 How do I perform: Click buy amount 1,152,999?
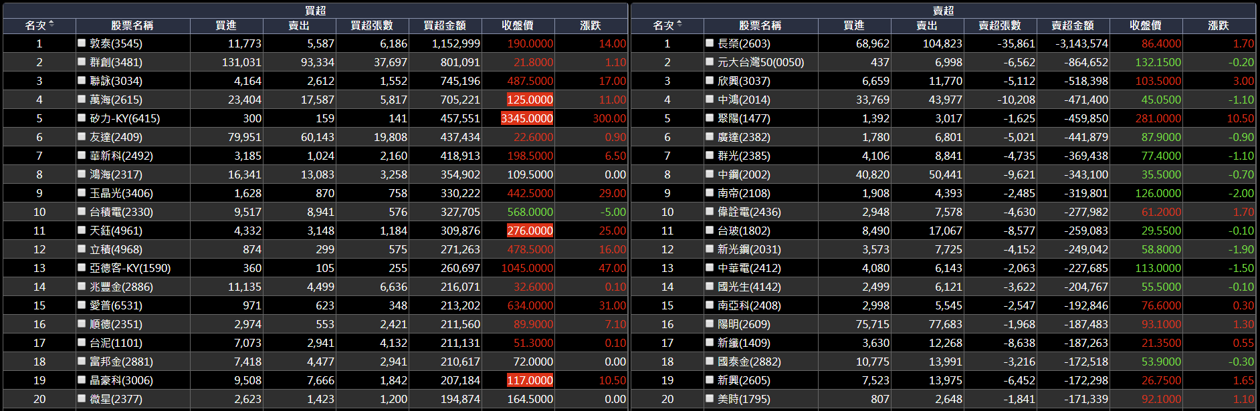[456, 43]
